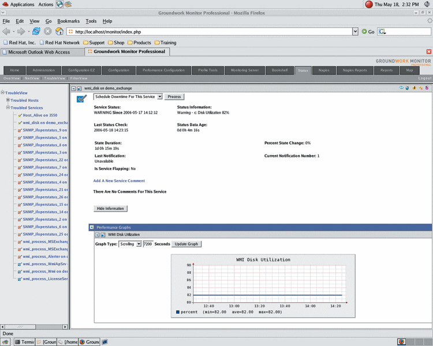Switch to the Terminal taskbar button
This screenshot has width=433, height=346.
click(25, 342)
